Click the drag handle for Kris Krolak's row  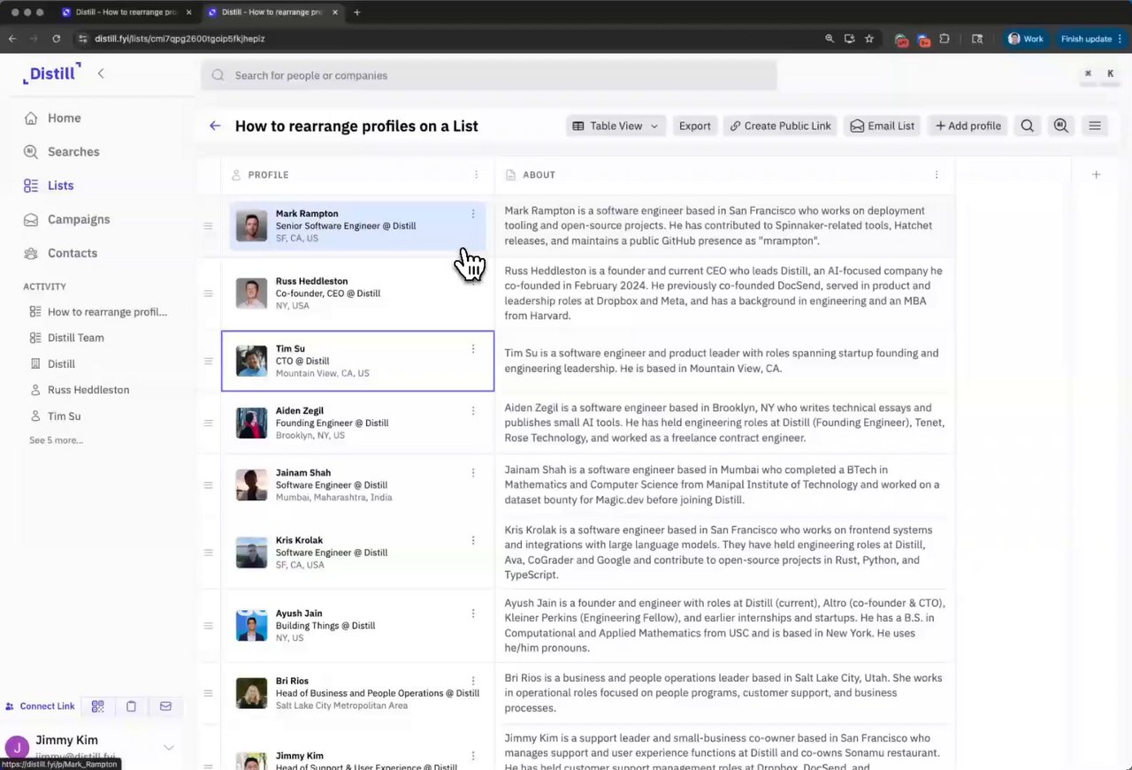tap(208, 553)
